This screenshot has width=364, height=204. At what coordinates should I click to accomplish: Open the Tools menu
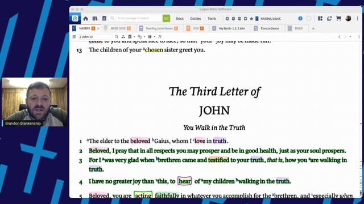pos(212,19)
